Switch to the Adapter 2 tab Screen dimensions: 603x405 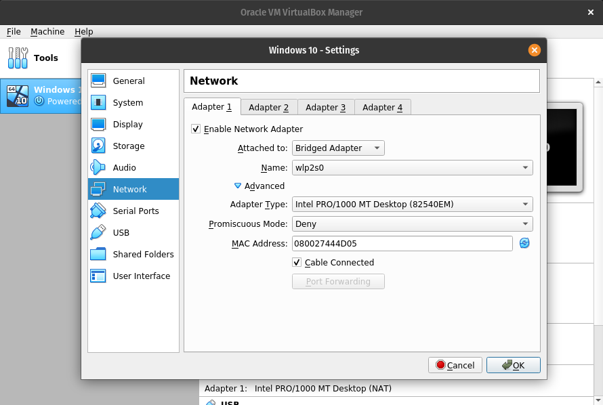point(268,107)
